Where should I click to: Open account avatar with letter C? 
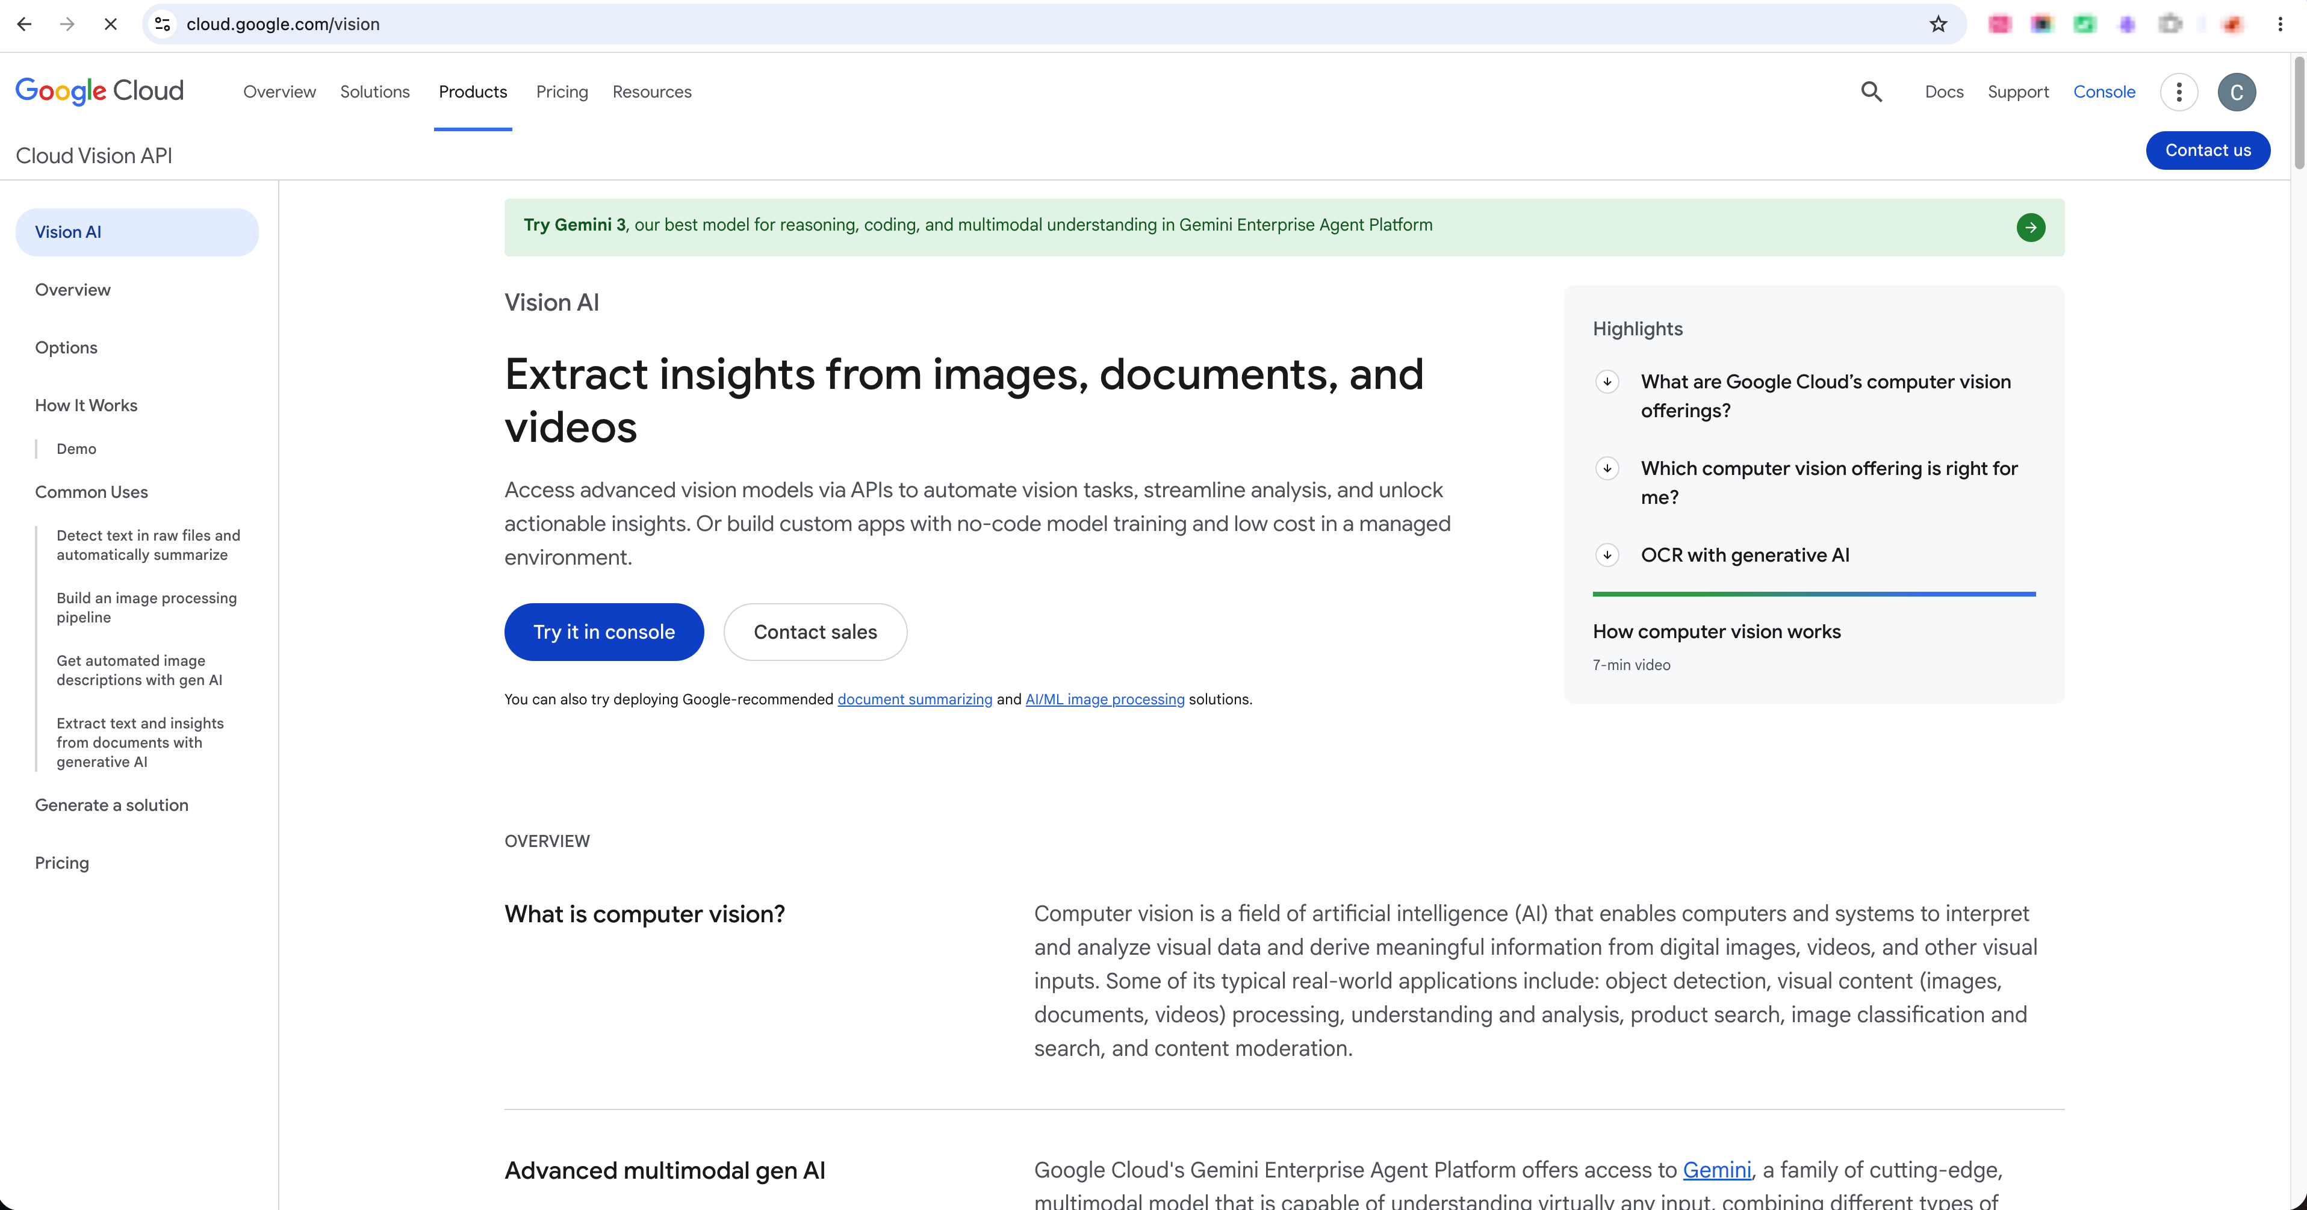2236,92
